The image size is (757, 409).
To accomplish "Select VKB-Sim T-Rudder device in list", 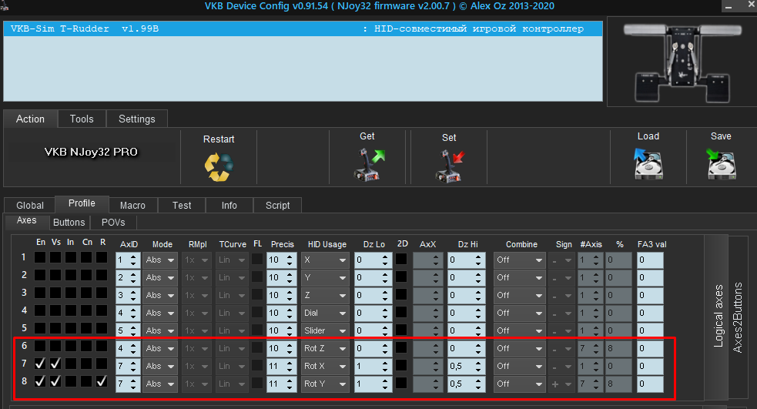I will [303, 29].
